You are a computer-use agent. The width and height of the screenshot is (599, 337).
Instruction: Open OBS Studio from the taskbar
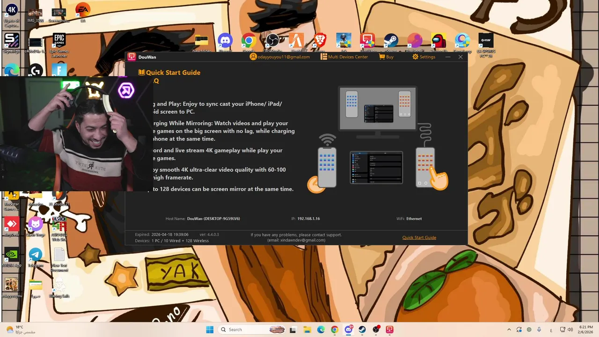[x=376, y=330]
